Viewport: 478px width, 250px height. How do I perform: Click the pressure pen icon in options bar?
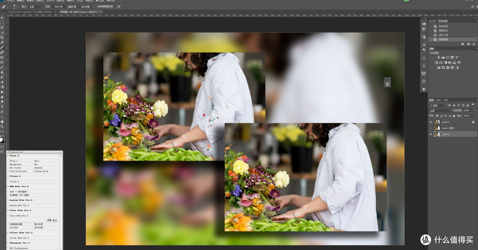119,6
